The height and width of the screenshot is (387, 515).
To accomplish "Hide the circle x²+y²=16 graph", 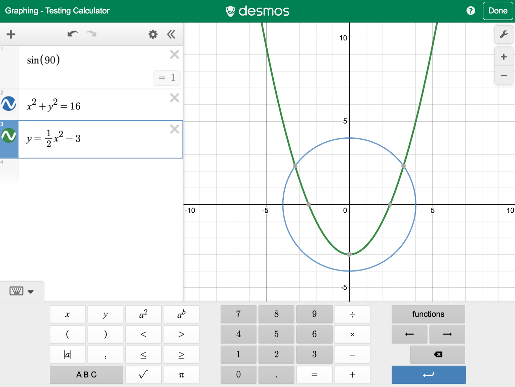I will (9, 104).
